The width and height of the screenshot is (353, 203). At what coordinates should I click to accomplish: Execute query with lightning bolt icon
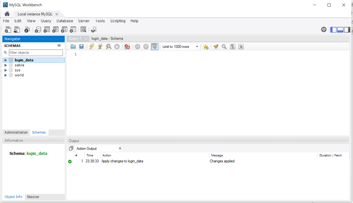[x=92, y=46]
